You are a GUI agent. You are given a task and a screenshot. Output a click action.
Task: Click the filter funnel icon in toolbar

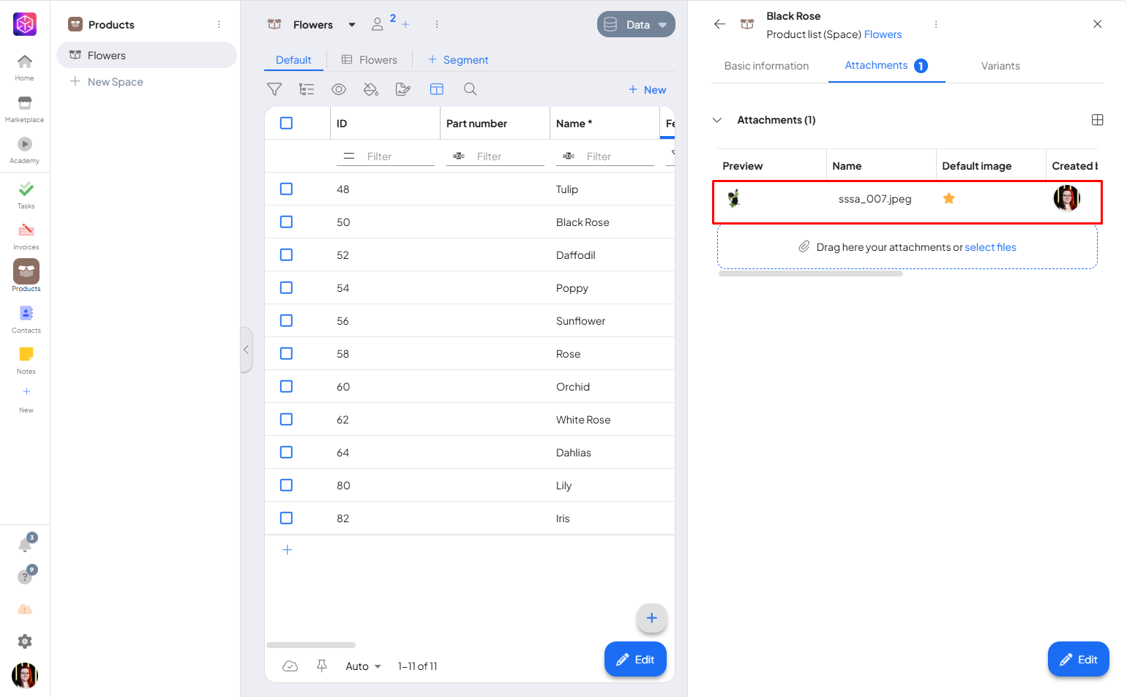[x=274, y=89]
